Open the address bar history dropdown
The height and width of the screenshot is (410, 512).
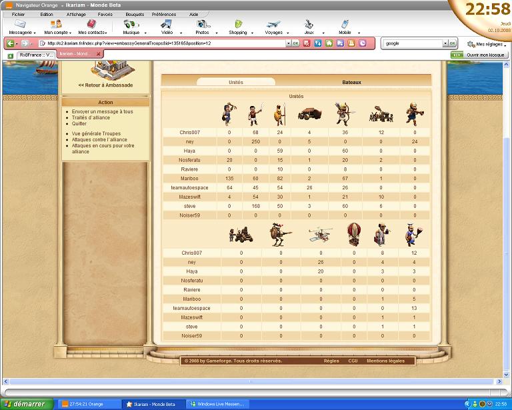[288, 43]
